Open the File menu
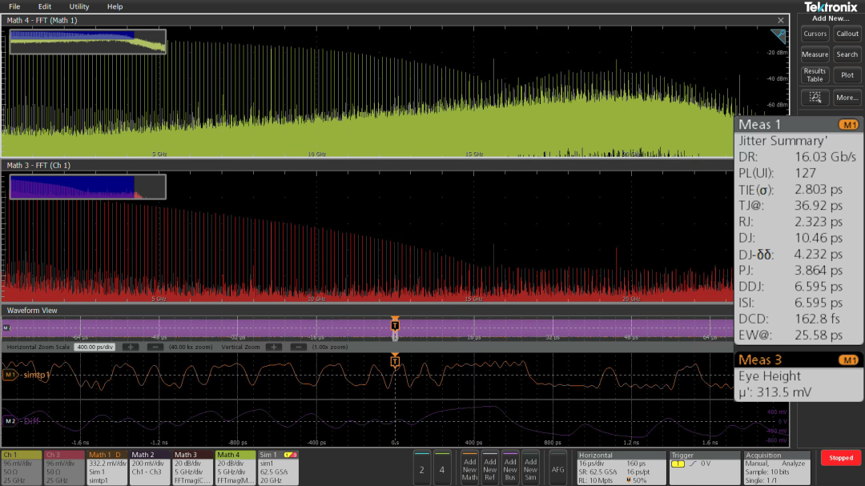The image size is (865, 486). (14, 6)
